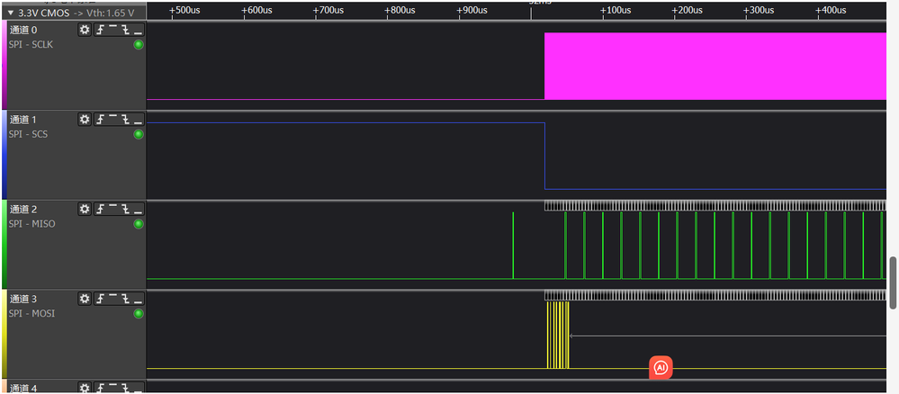This screenshot has width=899, height=394.
Task: Select the 通道 2 channel name
Action: (22, 209)
